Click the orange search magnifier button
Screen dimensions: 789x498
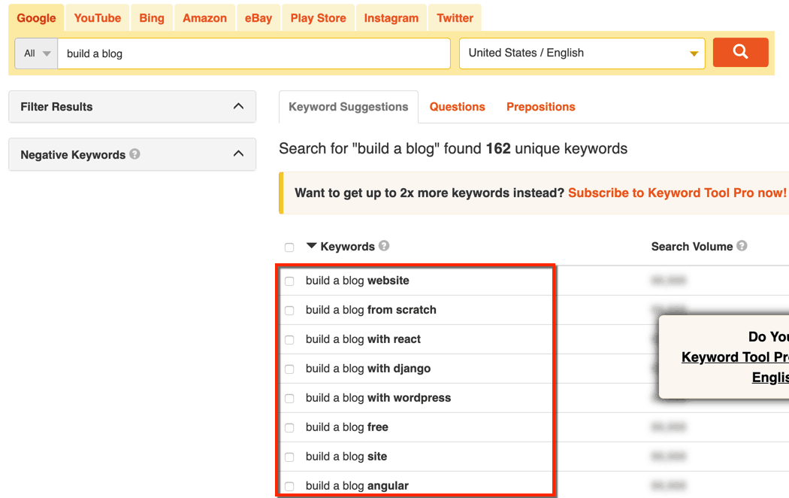[740, 53]
